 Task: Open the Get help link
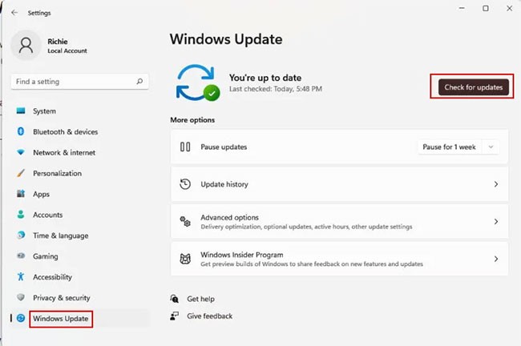(200, 299)
